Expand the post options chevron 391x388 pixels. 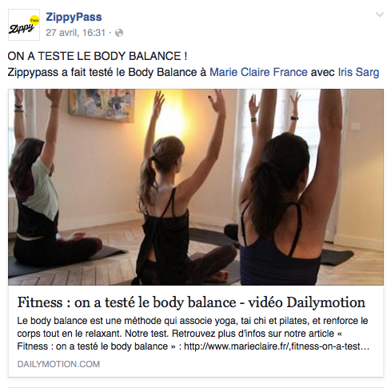pyautogui.click(x=380, y=14)
